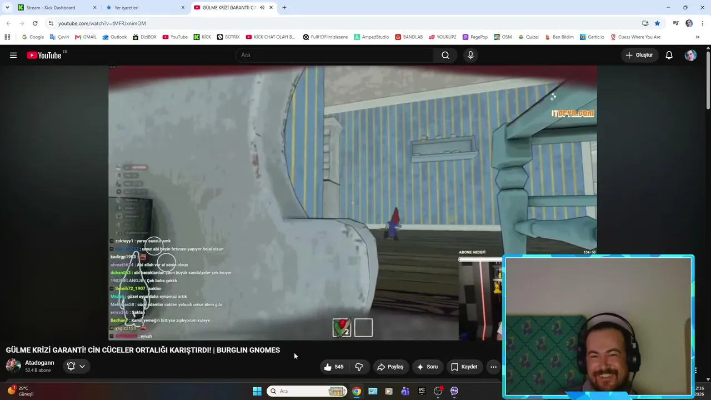Open the tab search dropdown arrow

[7, 8]
